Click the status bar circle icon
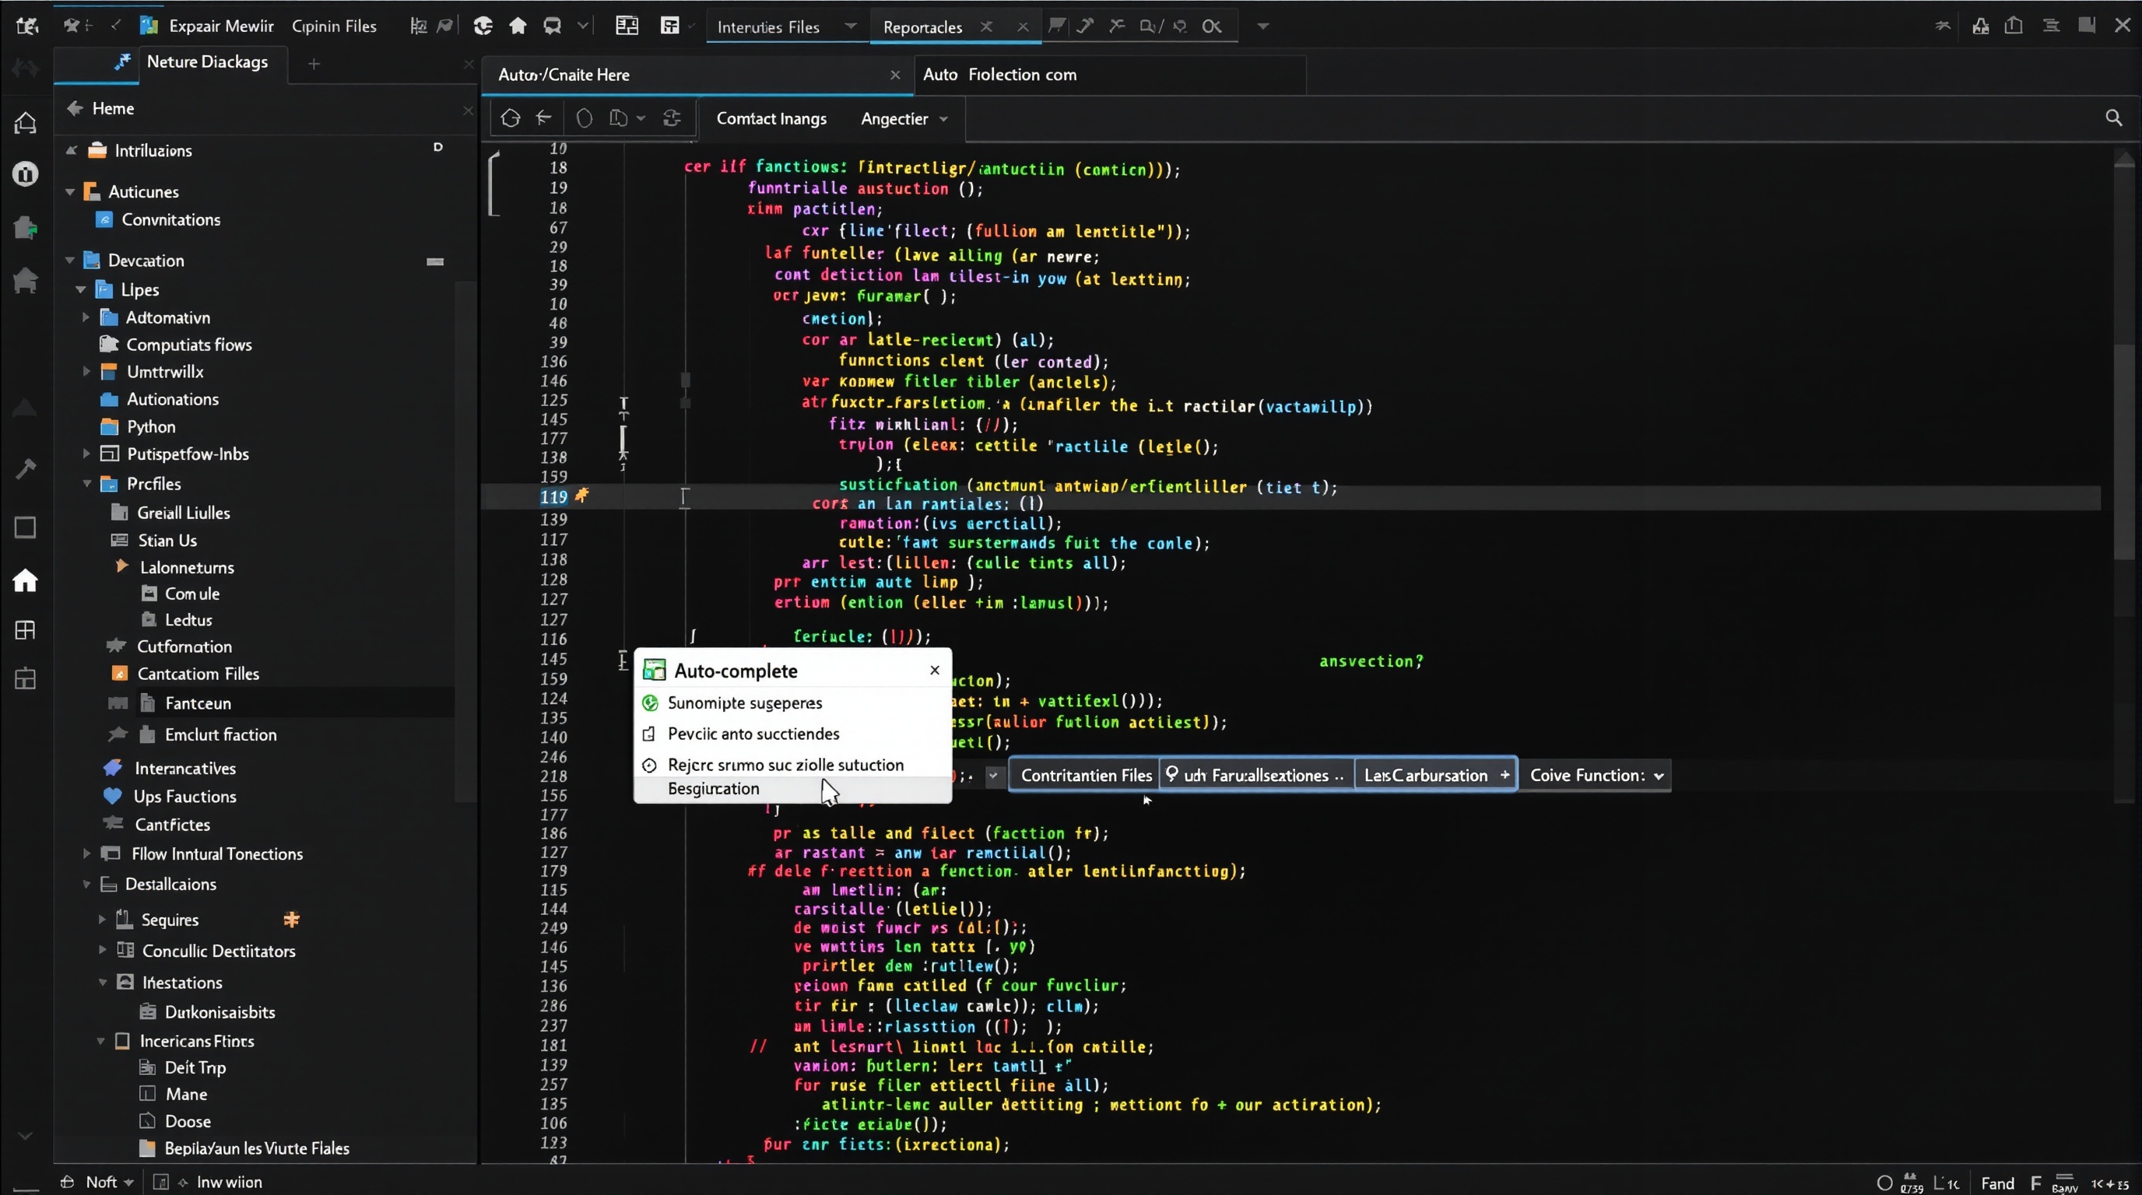This screenshot has height=1195, width=2142. tap(1884, 1183)
